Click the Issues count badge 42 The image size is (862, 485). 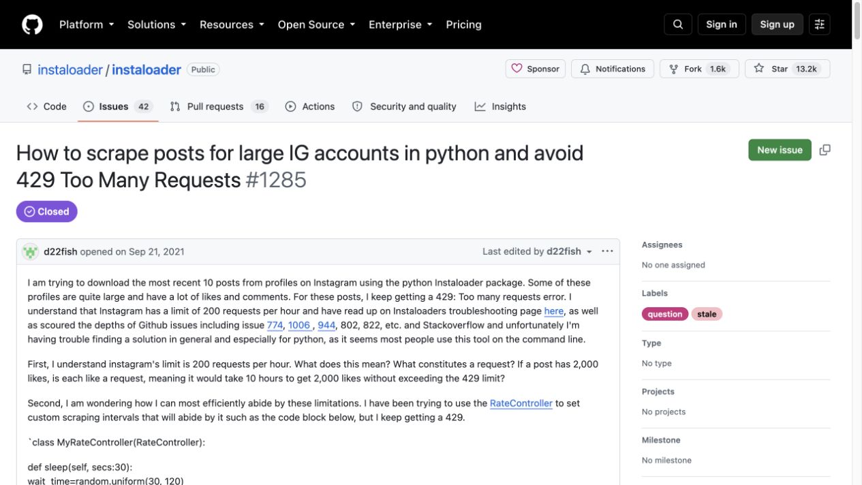pyautogui.click(x=143, y=106)
